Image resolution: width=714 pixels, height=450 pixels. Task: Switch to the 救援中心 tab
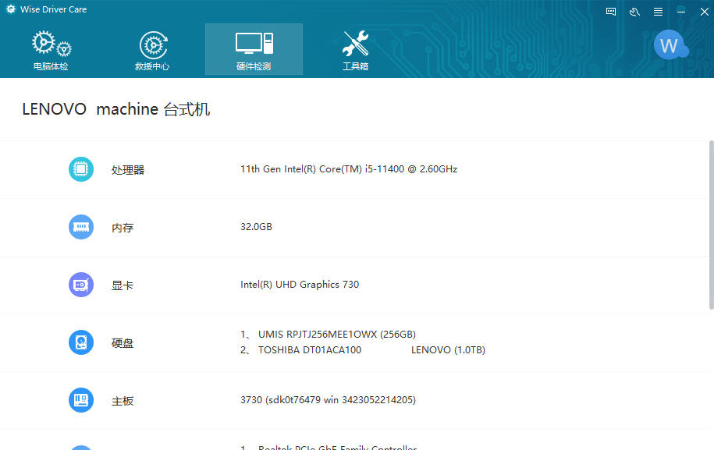[x=152, y=51]
